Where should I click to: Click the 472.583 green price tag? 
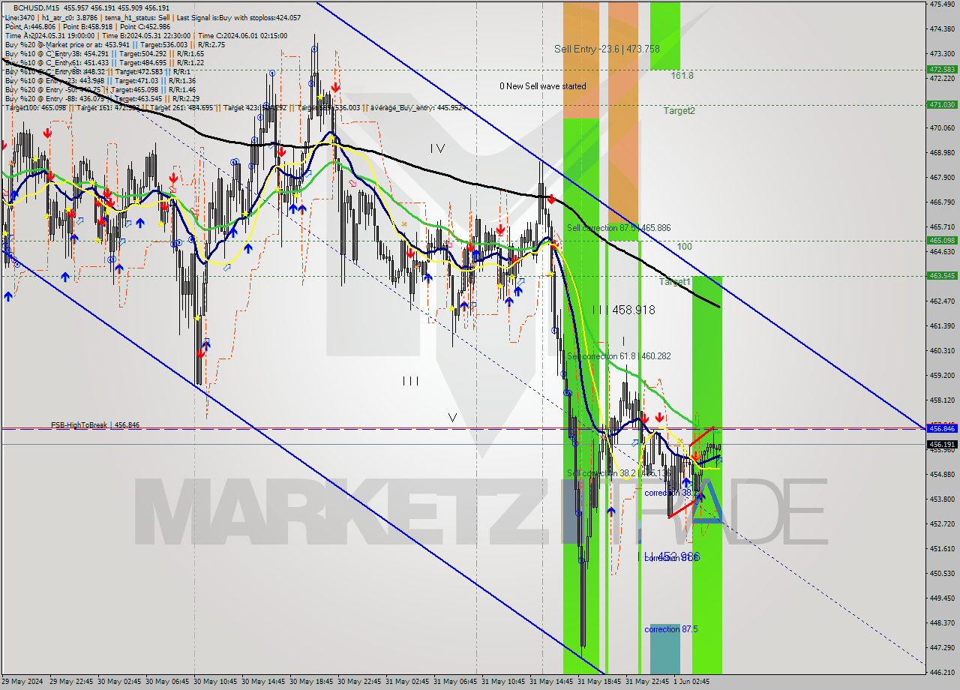tap(942, 69)
